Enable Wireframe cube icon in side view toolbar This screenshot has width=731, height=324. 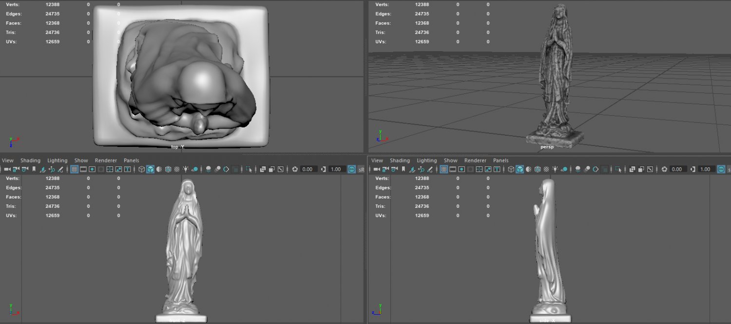tap(511, 169)
